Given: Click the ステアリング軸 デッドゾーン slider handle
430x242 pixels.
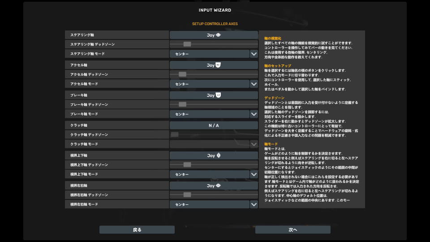Looking at the screenshot, I should [x=187, y=44].
